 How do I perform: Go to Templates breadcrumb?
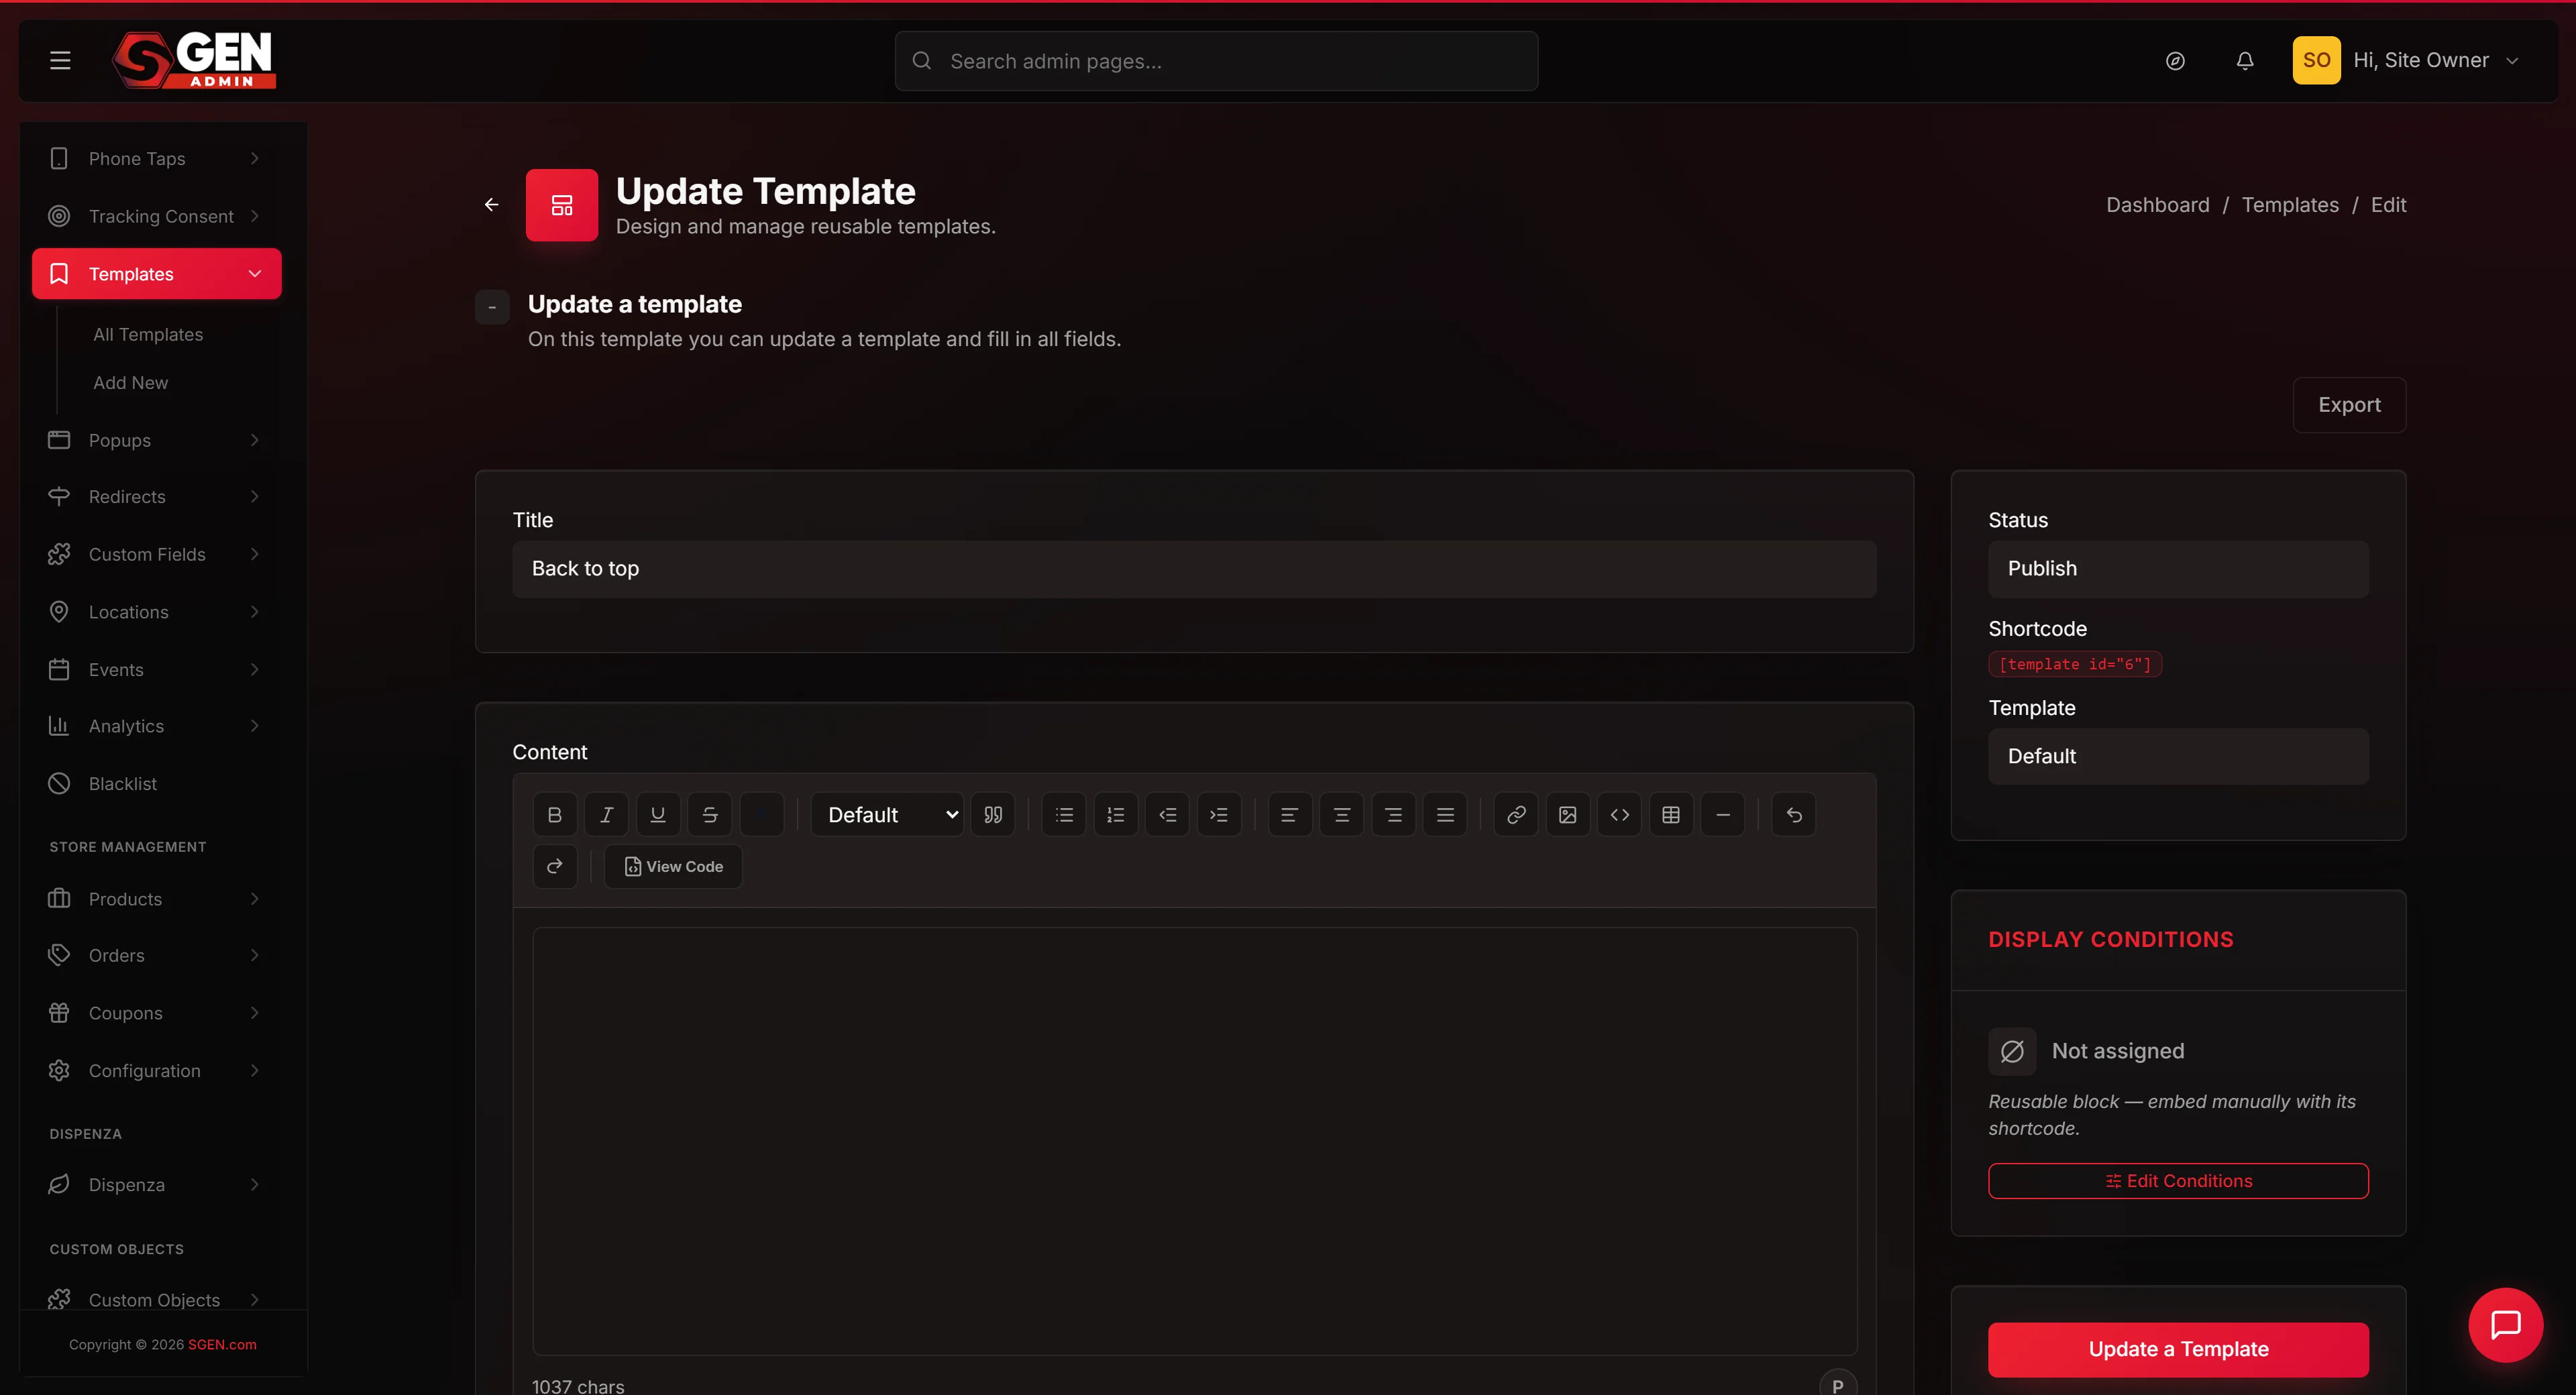point(2290,205)
